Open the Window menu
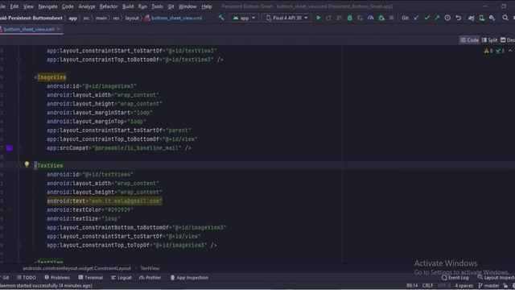The image size is (515, 290). coord(187,6)
